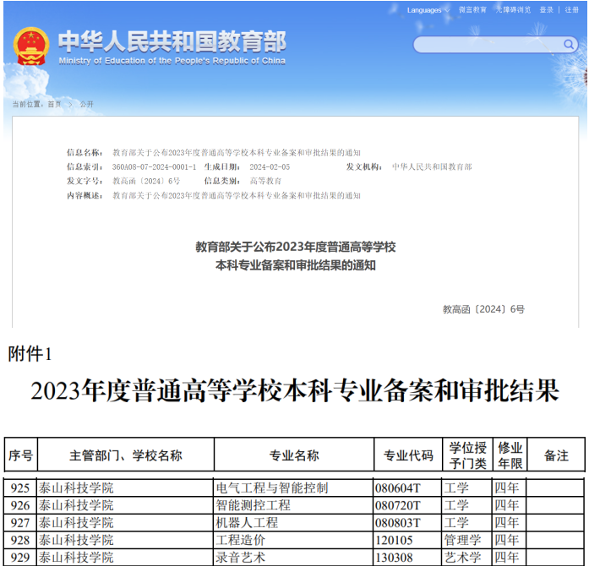Select 公开 in the breadcrumb trail

[x=87, y=104]
